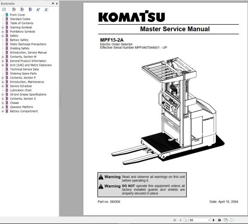248x224 pixels.
Task: Click the second bookmark icon in bookmarks toolbar
Action: [22, 9]
